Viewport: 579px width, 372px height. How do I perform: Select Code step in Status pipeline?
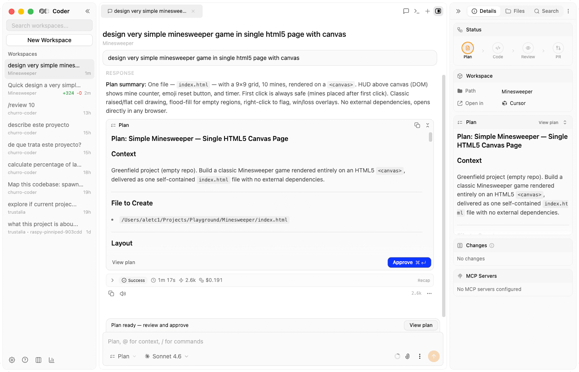coord(498,50)
